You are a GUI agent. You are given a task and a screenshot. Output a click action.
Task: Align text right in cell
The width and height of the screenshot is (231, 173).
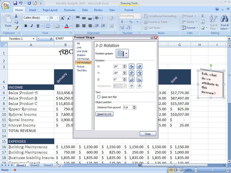coord(90,26)
